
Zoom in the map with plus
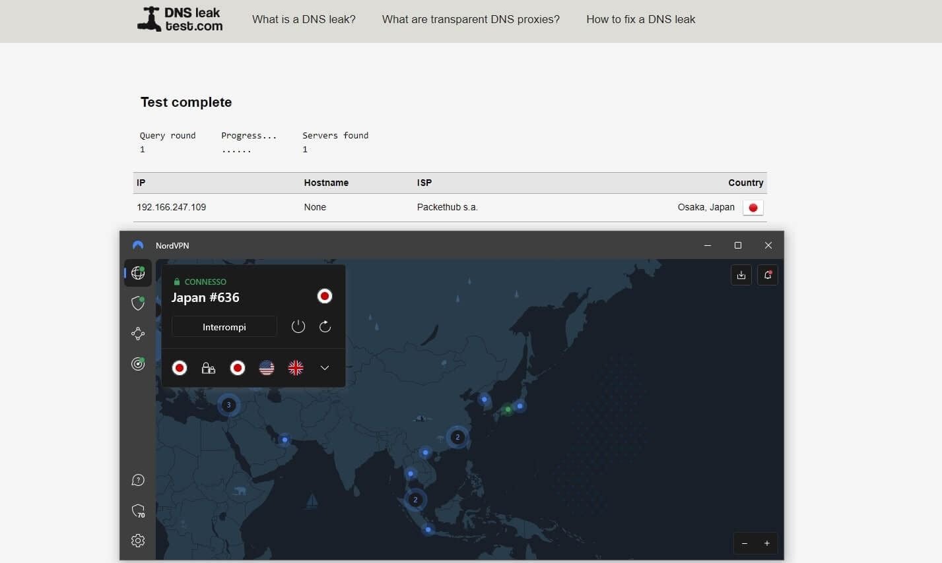tap(767, 543)
